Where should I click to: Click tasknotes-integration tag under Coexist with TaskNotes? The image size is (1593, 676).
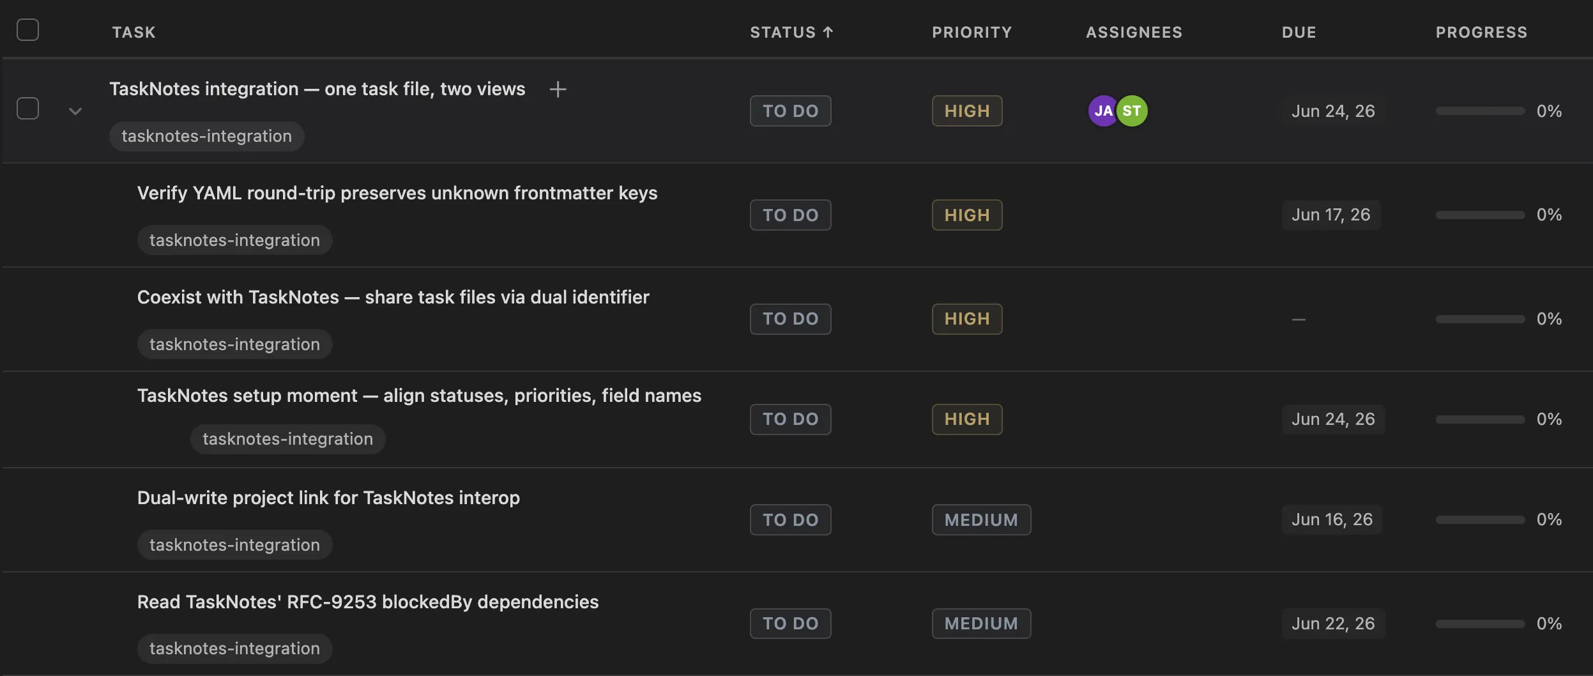tap(234, 344)
